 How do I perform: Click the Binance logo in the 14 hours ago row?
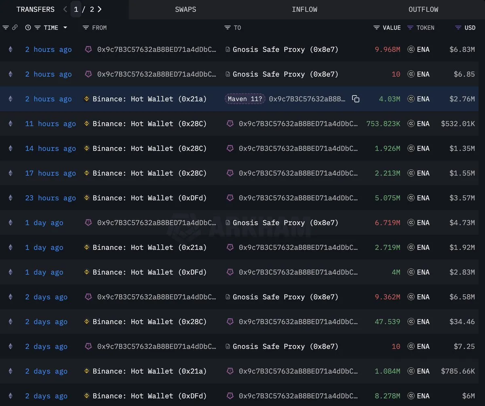tap(86, 148)
